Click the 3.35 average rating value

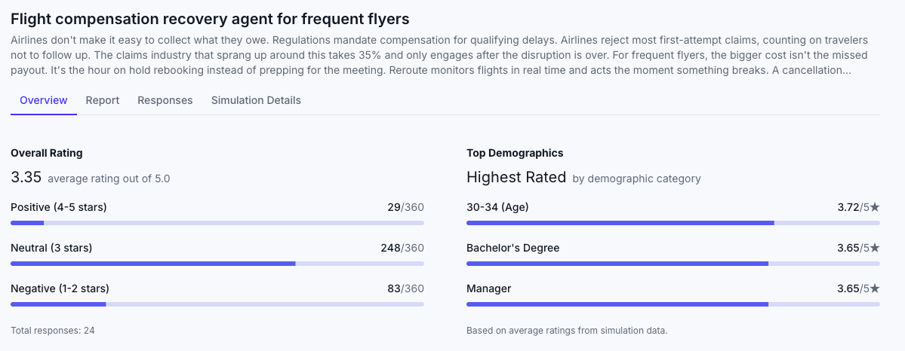point(26,178)
